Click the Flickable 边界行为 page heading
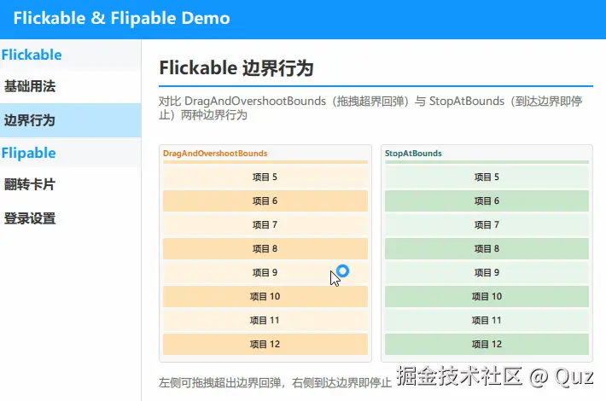The image size is (606, 401). click(236, 68)
